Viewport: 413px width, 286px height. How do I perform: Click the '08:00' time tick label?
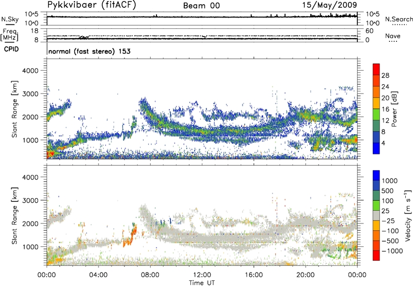click(150, 275)
